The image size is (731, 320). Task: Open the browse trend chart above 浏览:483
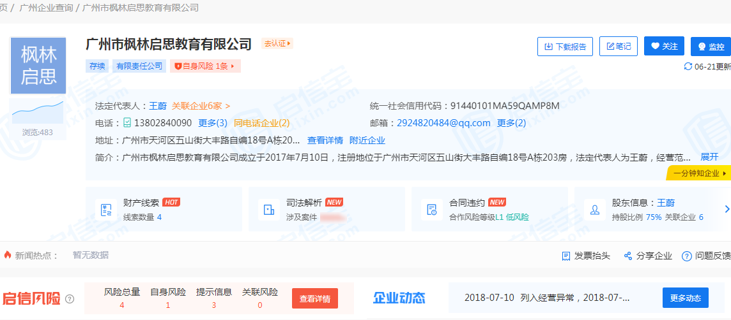click(38, 111)
